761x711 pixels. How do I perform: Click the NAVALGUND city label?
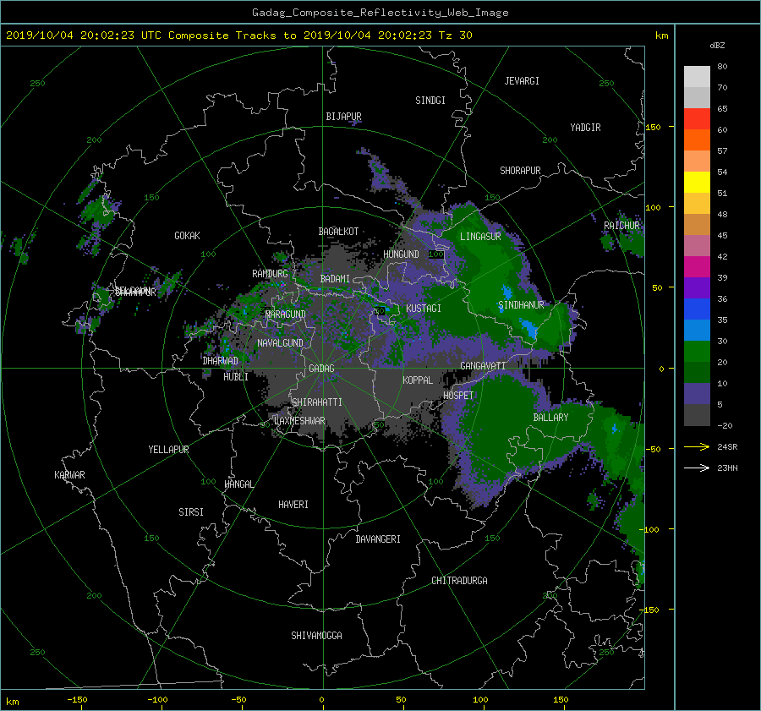tap(280, 343)
